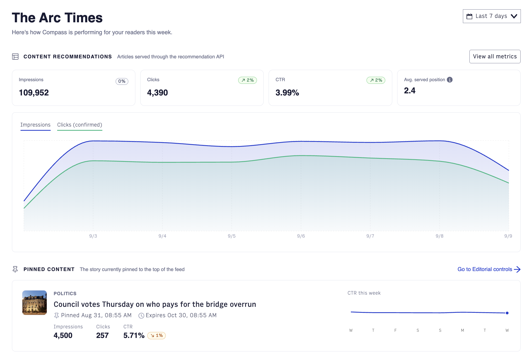Click the 4,500 pinned impressions value
The height and width of the screenshot is (360, 532).
(63, 335)
